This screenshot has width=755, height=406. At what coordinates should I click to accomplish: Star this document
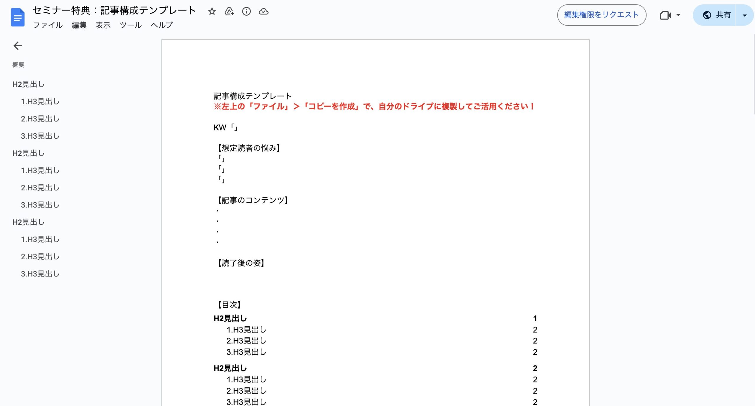pyautogui.click(x=212, y=12)
